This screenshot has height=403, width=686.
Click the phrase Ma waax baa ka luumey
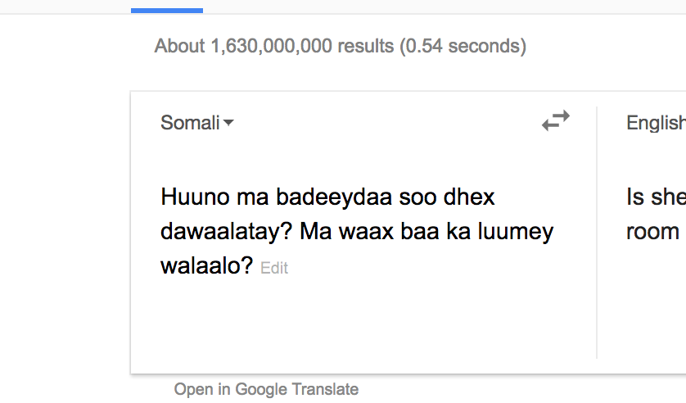point(426,232)
